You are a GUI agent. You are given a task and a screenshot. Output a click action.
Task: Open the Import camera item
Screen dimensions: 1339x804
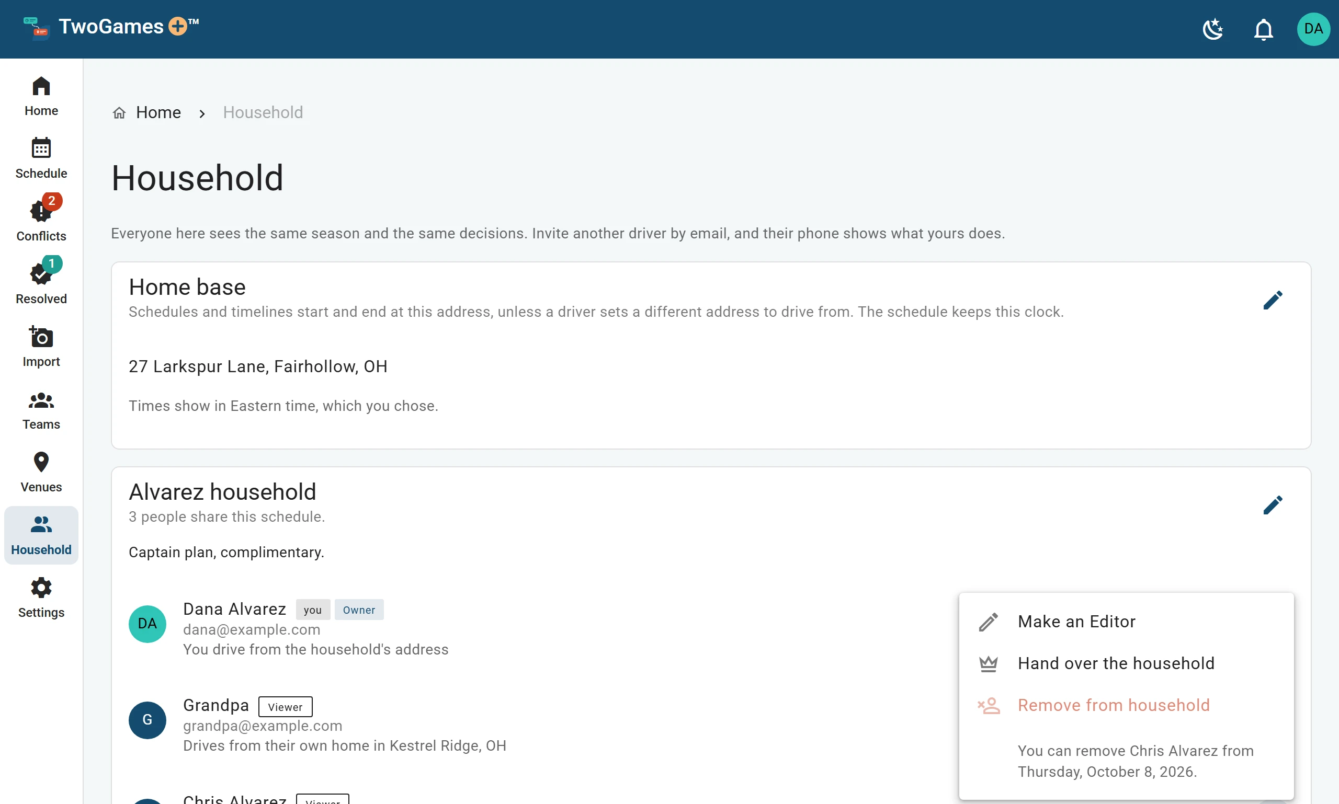point(41,347)
